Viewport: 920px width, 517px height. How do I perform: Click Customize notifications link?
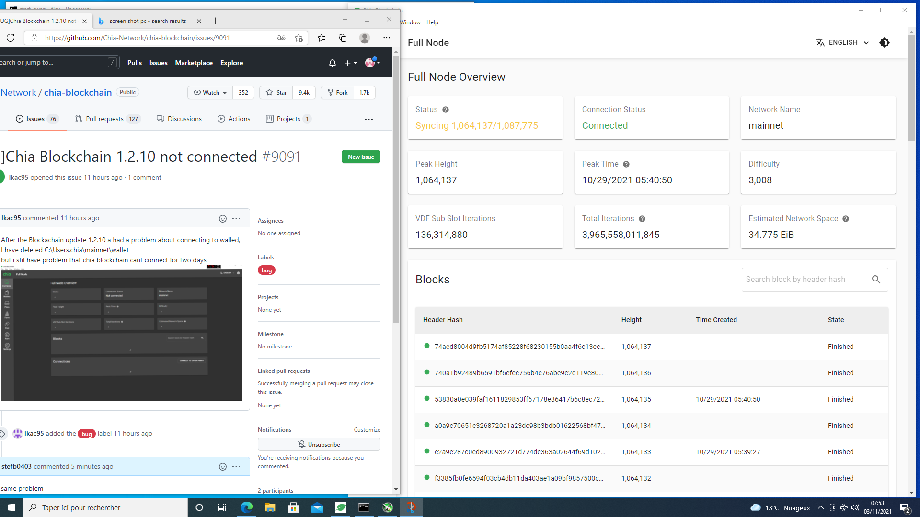click(367, 430)
